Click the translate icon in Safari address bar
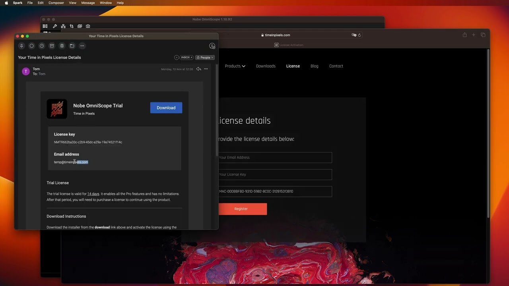This screenshot has height=286, width=509. click(354, 35)
